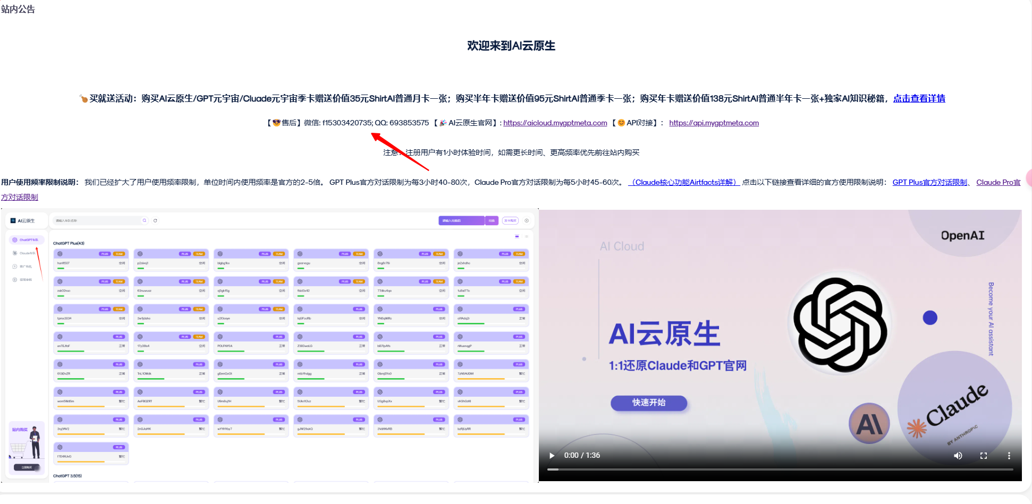The image size is (1032, 504).
Task: Play the AI云原生 intro video
Action: [x=552, y=456]
